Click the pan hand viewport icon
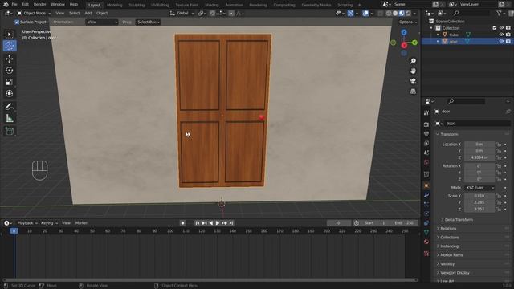 click(413, 71)
